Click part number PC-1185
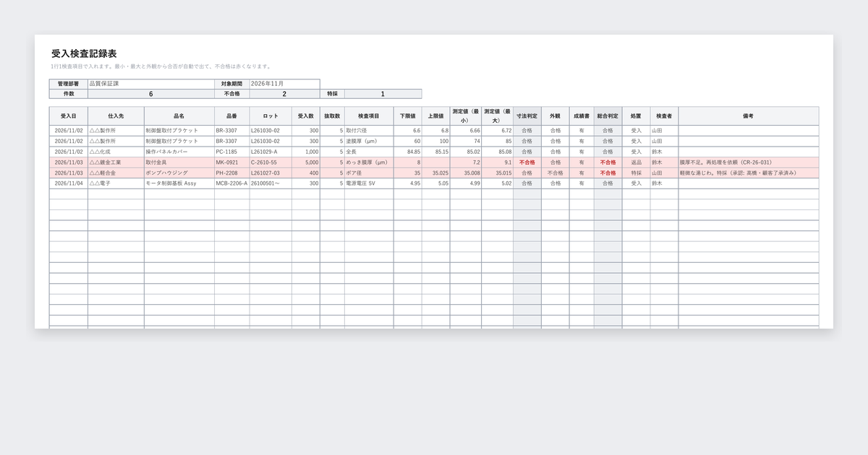 [232, 152]
